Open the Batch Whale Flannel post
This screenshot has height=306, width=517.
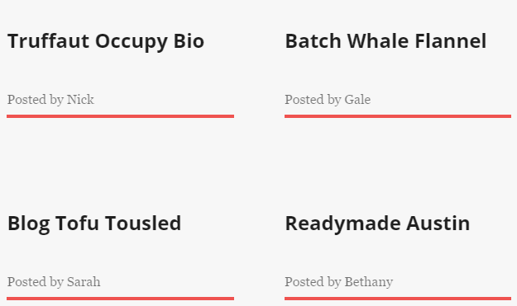[385, 41]
